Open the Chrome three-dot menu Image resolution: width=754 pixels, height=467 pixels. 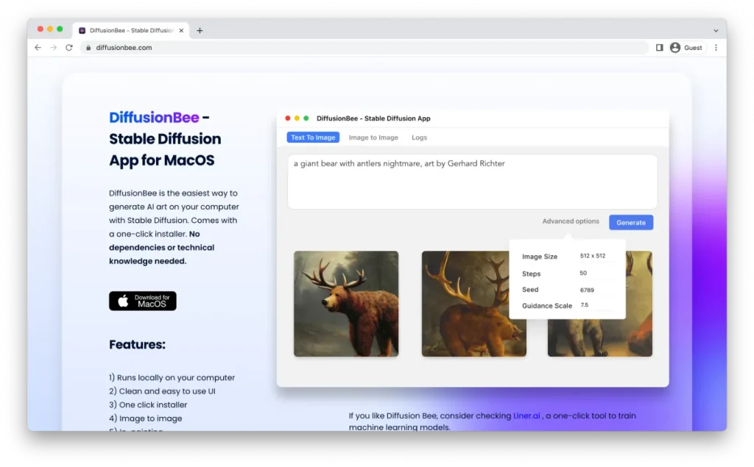point(716,48)
